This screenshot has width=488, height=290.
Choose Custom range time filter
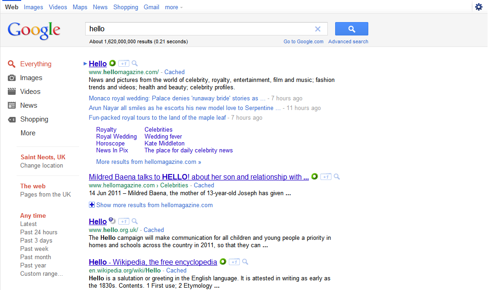pyautogui.click(x=41, y=273)
